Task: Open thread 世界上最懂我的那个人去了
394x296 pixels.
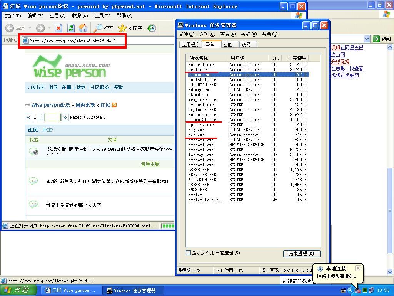Action: click(x=73, y=205)
